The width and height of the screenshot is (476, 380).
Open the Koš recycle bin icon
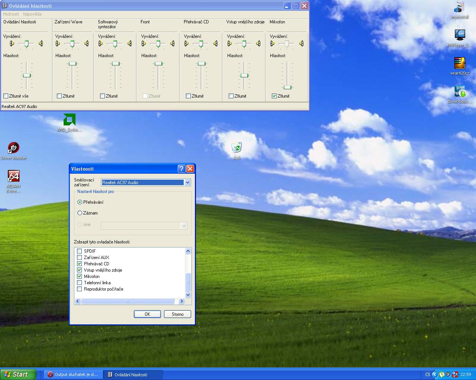click(237, 148)
